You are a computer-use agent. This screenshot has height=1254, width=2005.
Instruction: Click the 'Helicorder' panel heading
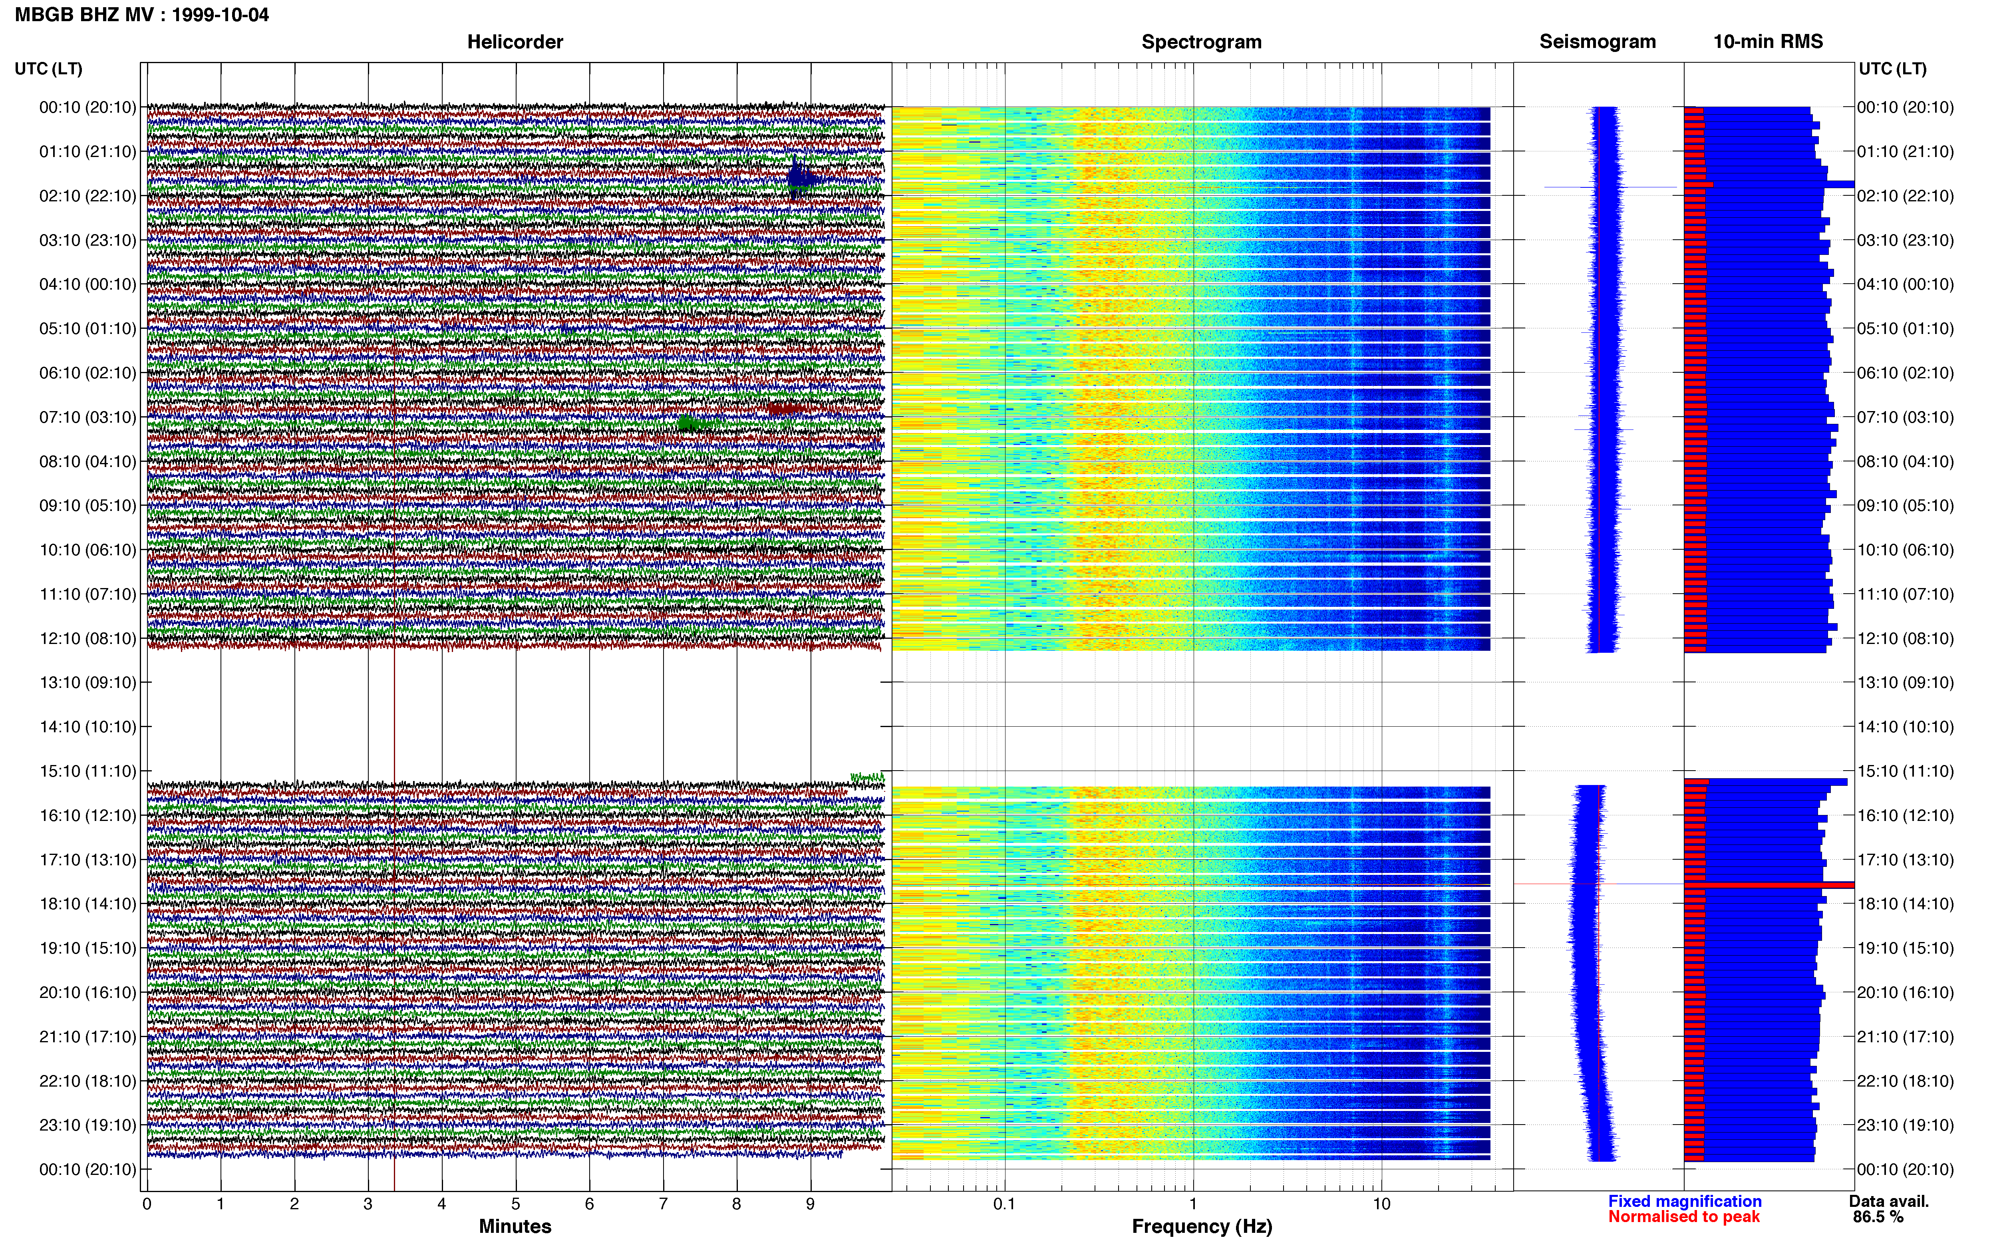coord(515,42)
